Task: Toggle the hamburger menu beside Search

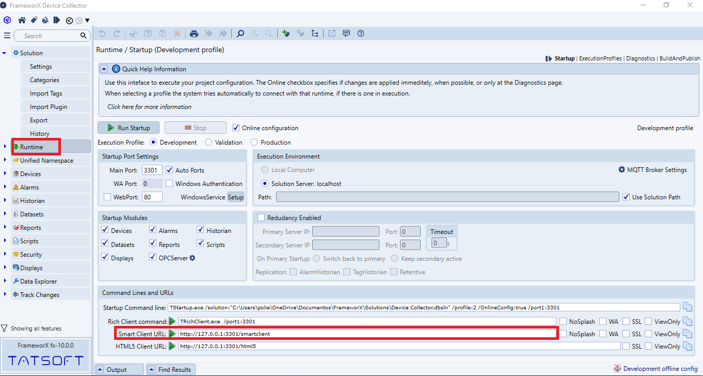Action: [x=7, y=36]
